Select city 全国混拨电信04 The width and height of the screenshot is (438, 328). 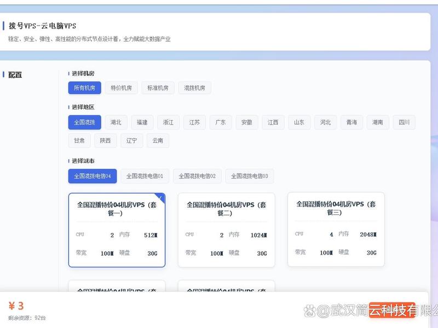93,176
